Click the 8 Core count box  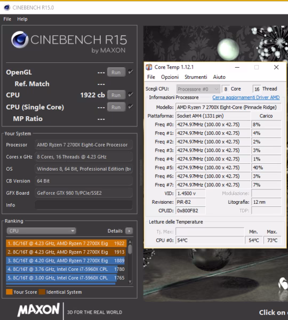click(x=226, y=89)
